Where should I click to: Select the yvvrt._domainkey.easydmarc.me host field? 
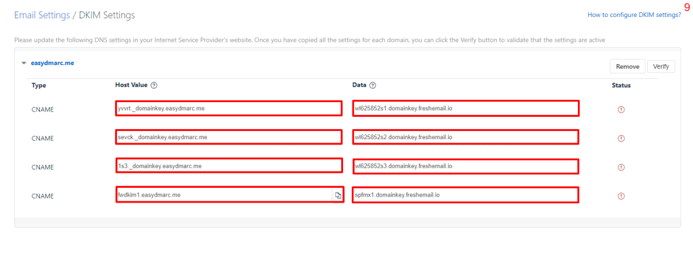pyautogui.click(x=229, y=109)
